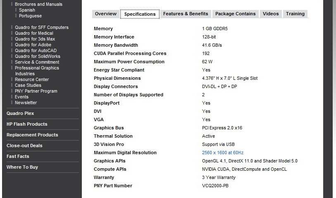
Task: Select the Portuguese brochures link
Action: point(30,16)
